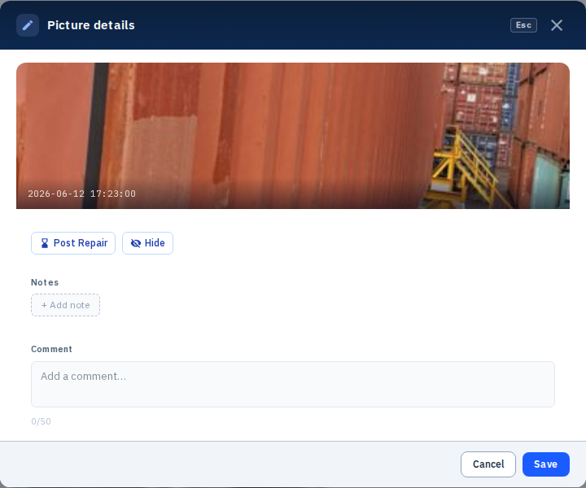Click the Notes label
The image size is (586, 488).
[x=45, y=282]
